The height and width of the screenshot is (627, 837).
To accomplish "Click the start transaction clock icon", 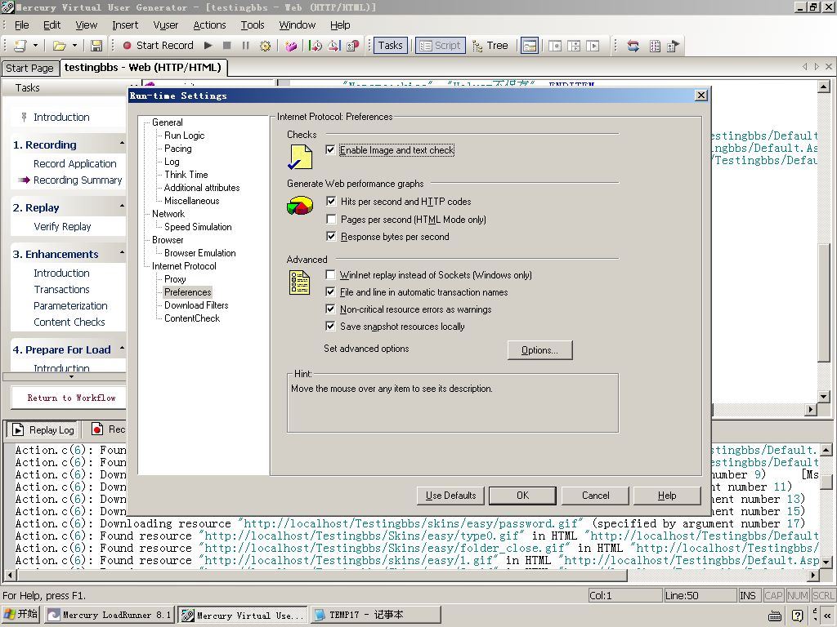I will 315,46.
